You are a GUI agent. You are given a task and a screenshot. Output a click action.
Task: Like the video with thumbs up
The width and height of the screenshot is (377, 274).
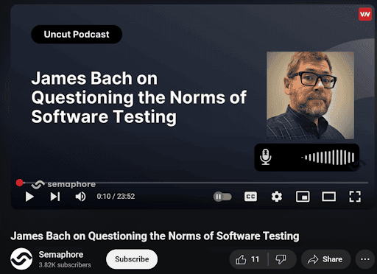(x=248, y=259)
